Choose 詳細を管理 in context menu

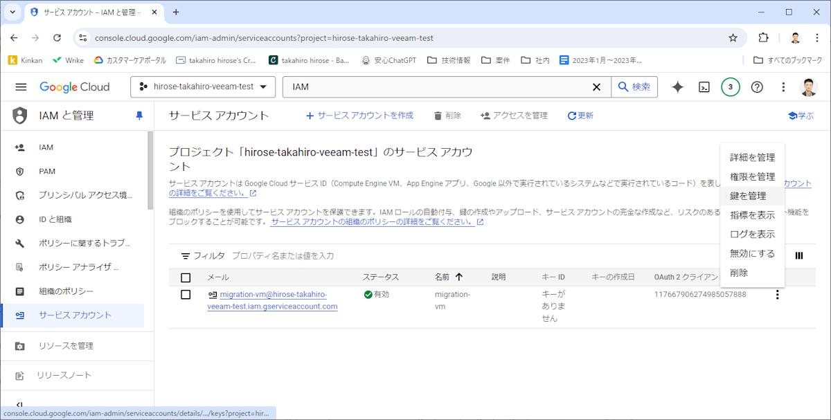pos(752,157)
